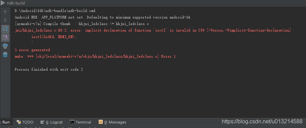Image resolution: width=306 pixels, height=128 pixels.
Task: Toggle soft-wrap in run console
Action: (x=5, y=29)
